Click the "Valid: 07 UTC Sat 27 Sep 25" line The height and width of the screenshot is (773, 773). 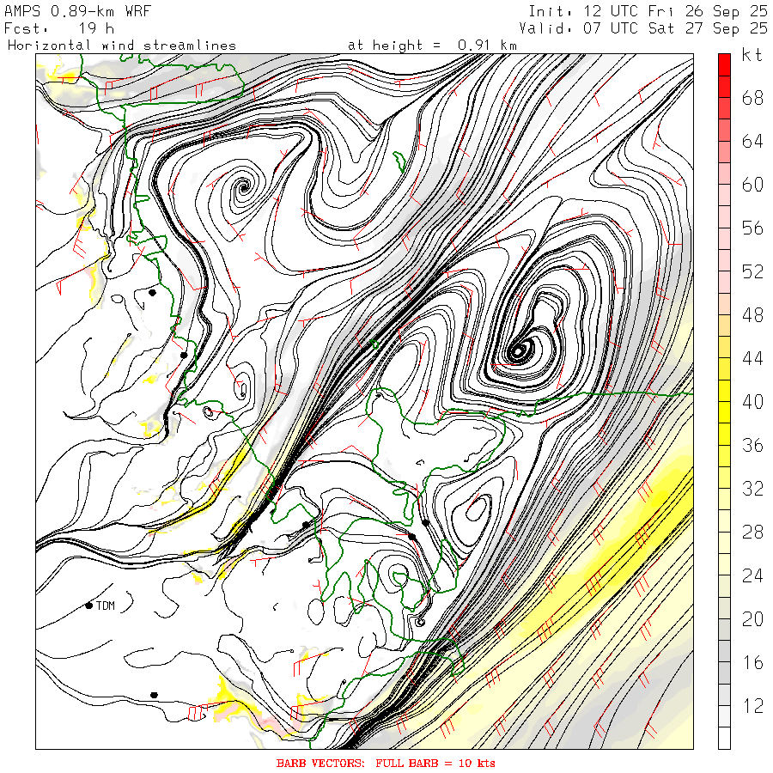coord(643,28)
